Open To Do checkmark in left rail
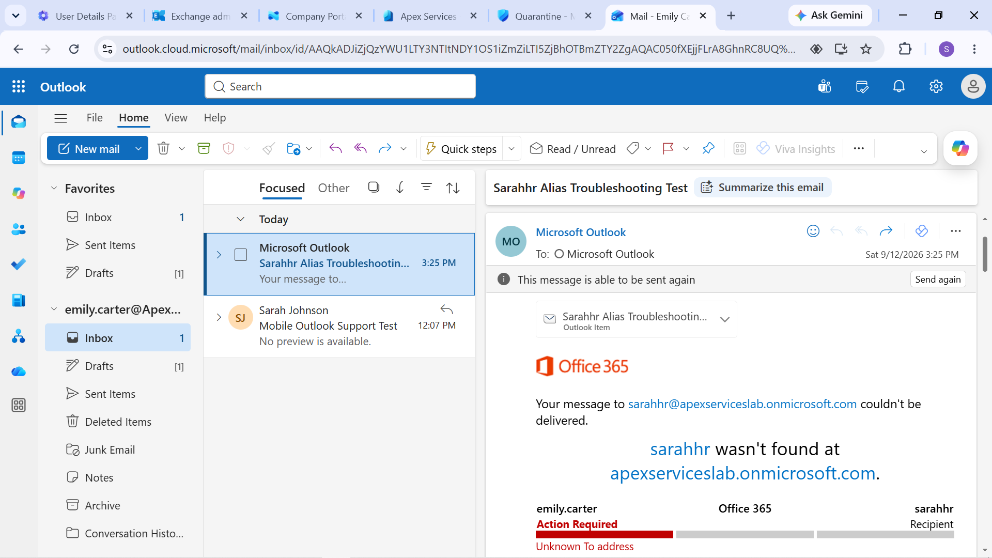This screenshot has height=558, width=992. coord(19,265)
